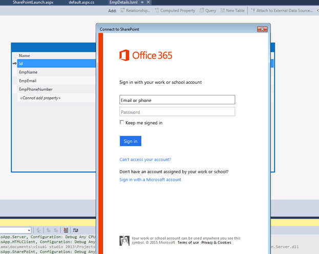The width and height of the screenshot is (319, 254).
Task: Pin the EmpDetails.lsml tab
Action: pos(142,2)
